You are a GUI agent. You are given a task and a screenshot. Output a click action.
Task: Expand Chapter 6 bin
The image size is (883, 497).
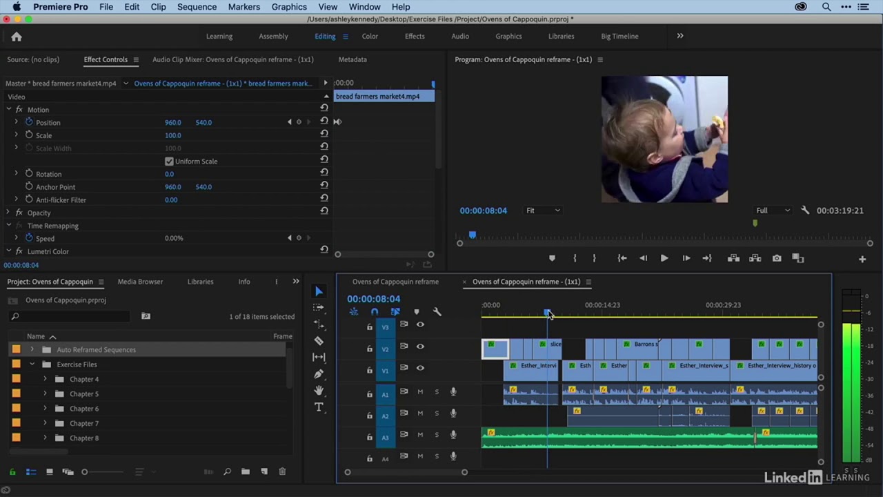click(x=46, y=409)
